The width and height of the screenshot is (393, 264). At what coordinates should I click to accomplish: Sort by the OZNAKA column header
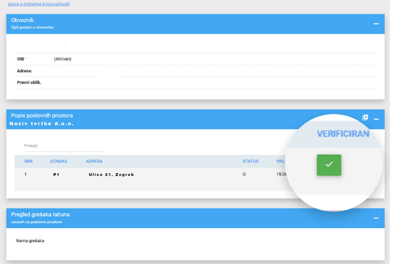tap(58, 161)
